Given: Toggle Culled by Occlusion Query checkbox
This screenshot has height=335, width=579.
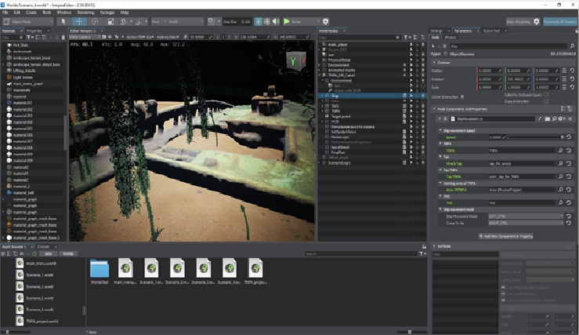Looking at the screenshot, I should 547,95.
